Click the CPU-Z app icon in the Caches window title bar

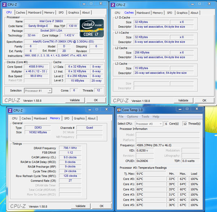pos(113,5)
